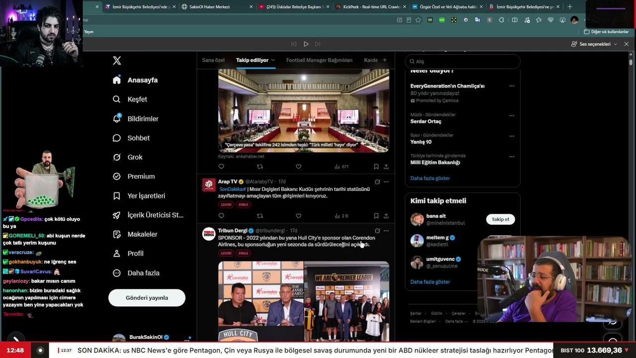
Task: Switch to the Sana özel tab
Action: 213,60
